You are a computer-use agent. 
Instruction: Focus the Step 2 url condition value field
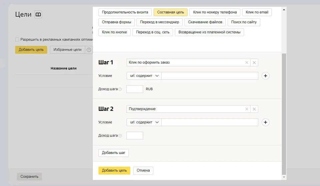[210, 122]
